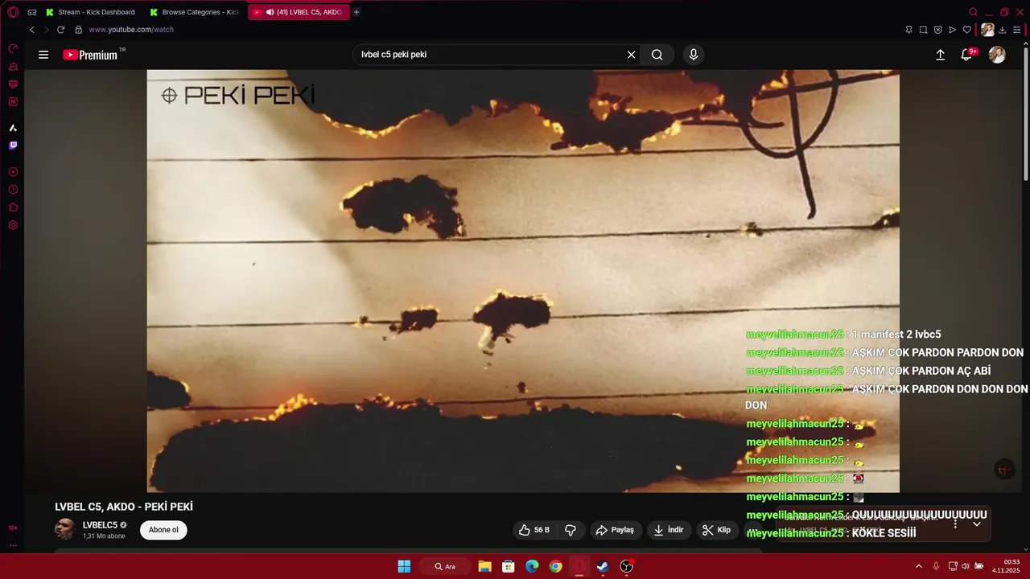Screen dimensions: 1030x579
Task: Subscribe with the Abone ol button
Action: (163, 530)
